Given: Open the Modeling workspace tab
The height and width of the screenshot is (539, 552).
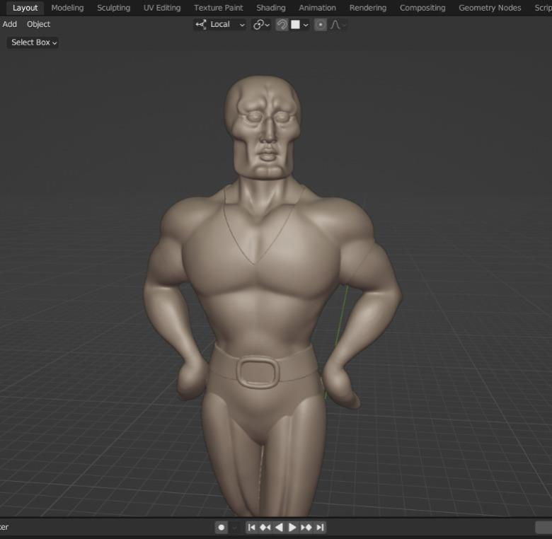Looking at the screenshot, I should click(68, 8).
